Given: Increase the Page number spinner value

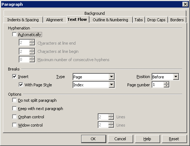Looking at the screenshot, I should coord(166,83).
